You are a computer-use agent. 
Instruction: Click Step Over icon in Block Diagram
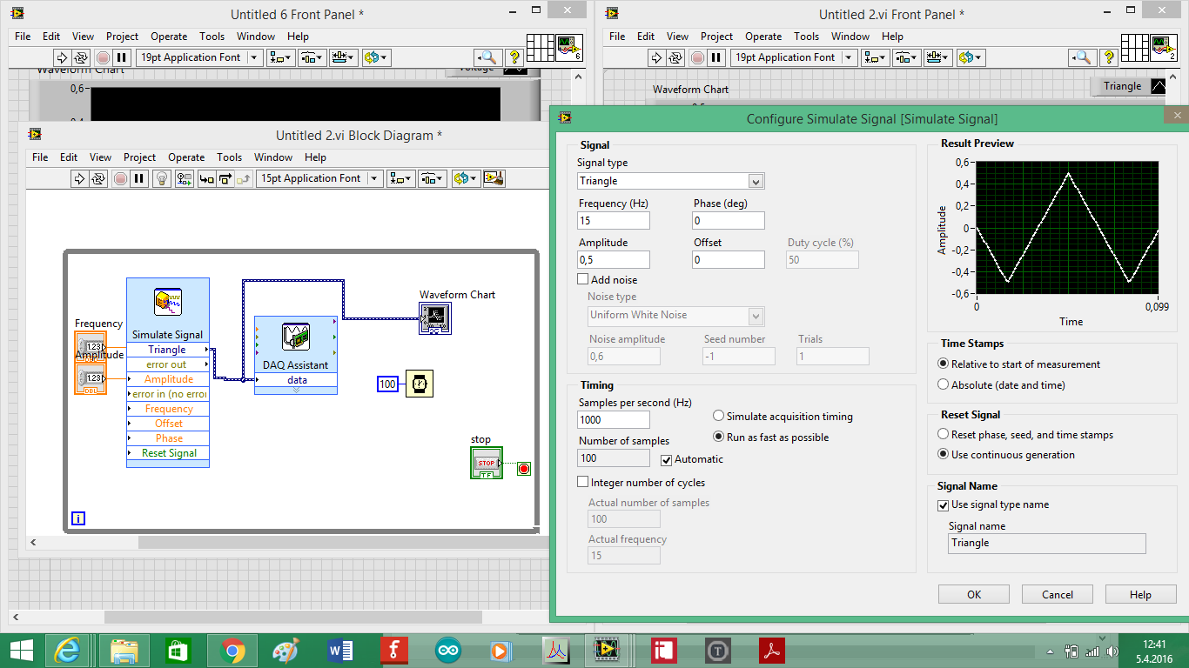(x=225, y=178)
